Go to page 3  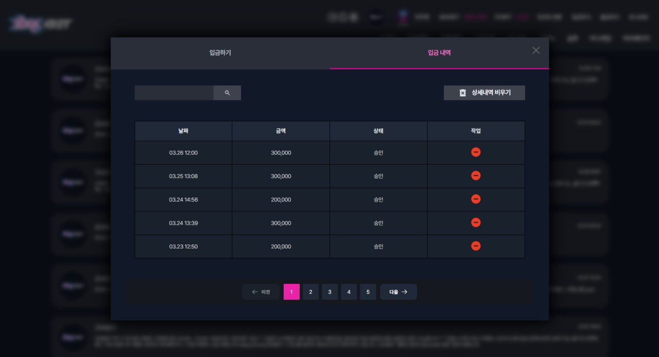[329, 292]
